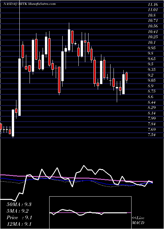Click the 8.75 price axis label

(152, 91)
